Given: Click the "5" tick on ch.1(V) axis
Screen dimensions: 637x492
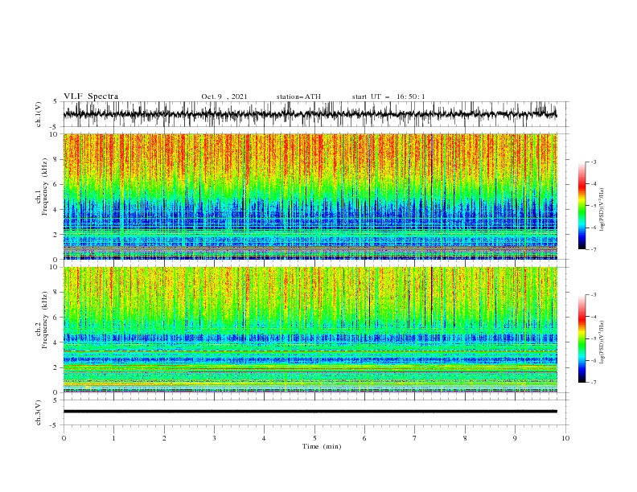Looking at the screenshot, I should [55, 102].
